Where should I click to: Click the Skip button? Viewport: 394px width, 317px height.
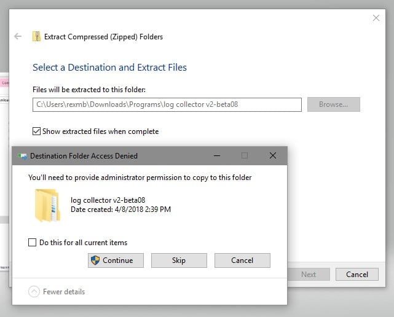click(x=179, y=260)
